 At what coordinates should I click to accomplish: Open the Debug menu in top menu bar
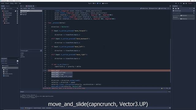12,3
